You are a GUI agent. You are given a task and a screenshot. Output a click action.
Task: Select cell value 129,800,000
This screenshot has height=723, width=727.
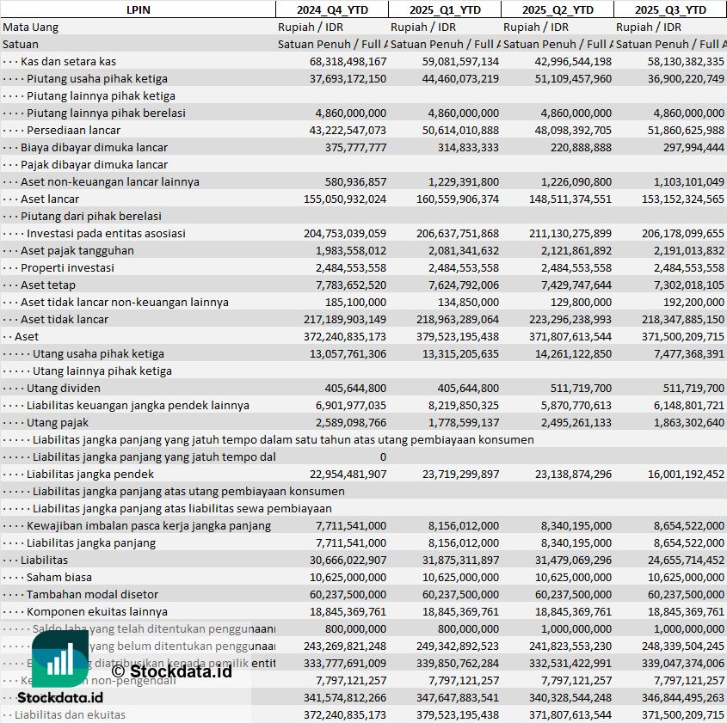click(581, 302)
